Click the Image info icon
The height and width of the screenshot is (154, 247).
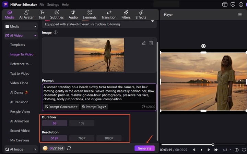56,33
